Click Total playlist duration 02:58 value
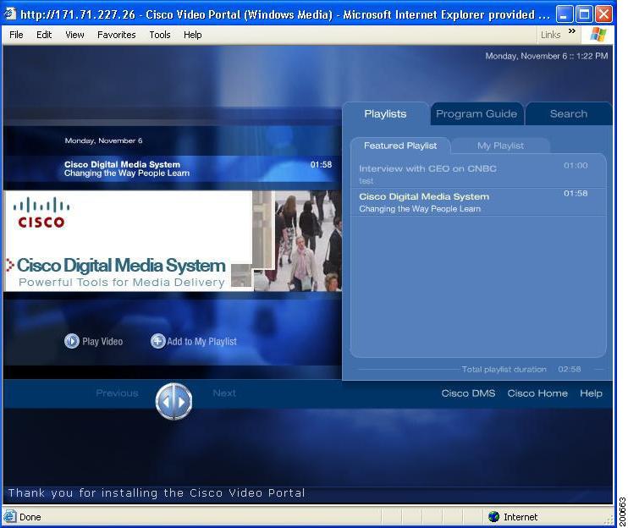The image size is (628, 528). pos(569,369)
